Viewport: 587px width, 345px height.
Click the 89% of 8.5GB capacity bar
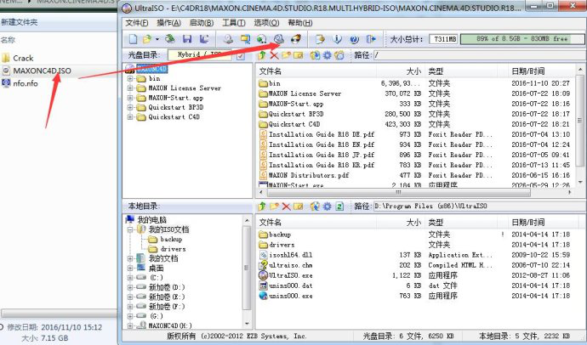pyautogui.click(x=521, y=39)
